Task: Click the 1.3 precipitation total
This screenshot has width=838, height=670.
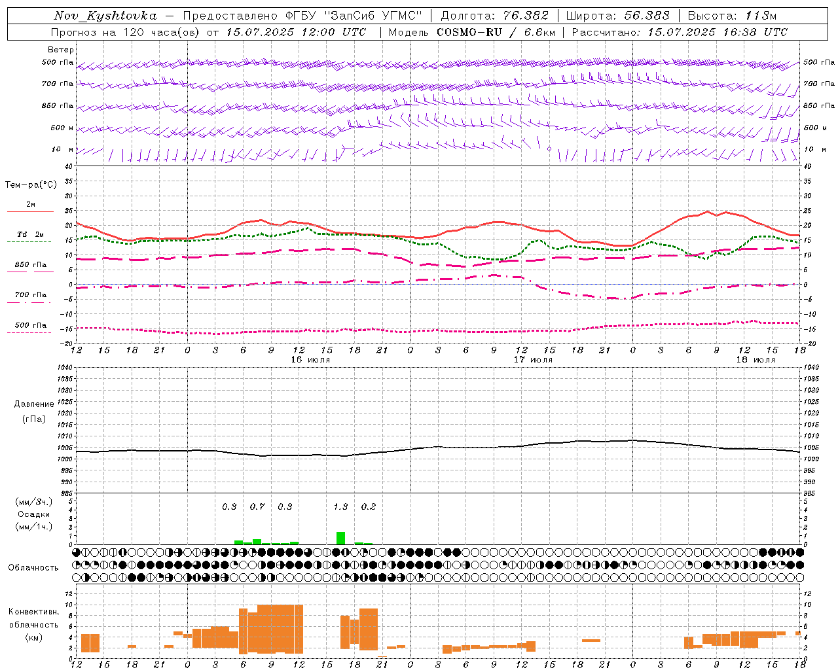Action: coord(340,507)
